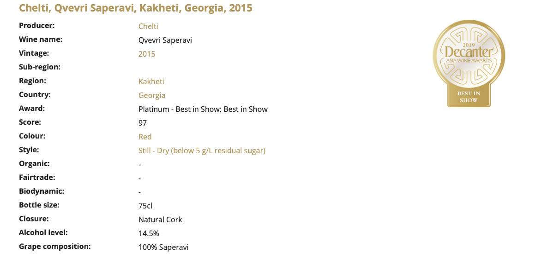Click the 14.5% alcohol level value

149,234
